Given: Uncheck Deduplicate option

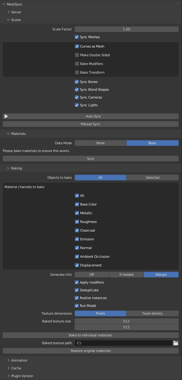Looking at the screenshot, I should pyautogui.click(x=77, y=290).
